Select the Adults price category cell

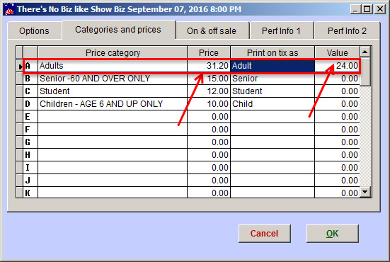(x=113, y=66)
